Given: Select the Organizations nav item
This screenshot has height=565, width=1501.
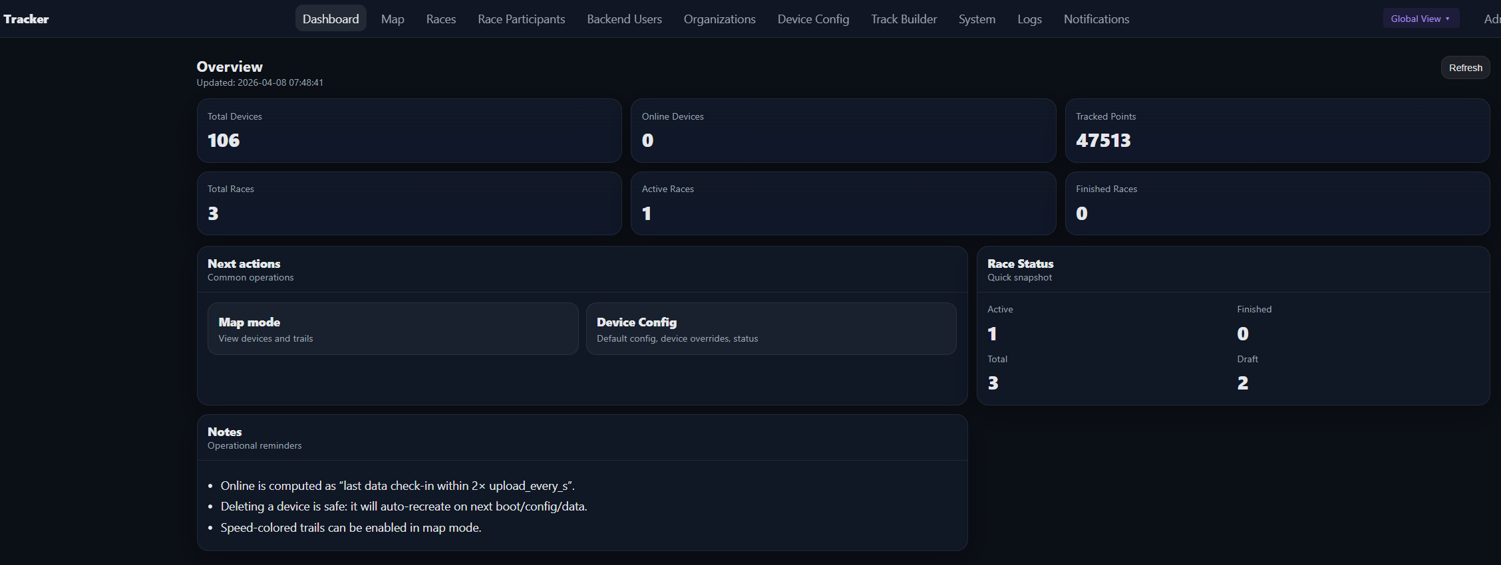Looking at the screenshot, I should (719, 19).
